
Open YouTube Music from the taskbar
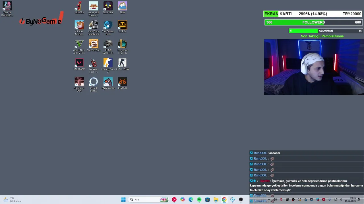[174, 199]
